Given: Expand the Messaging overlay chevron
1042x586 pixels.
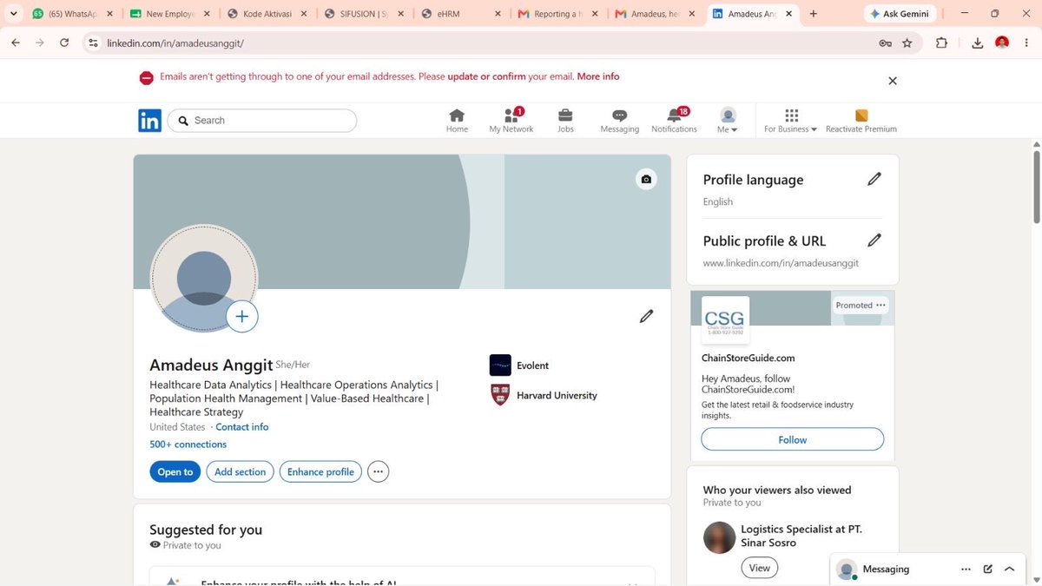Looking at the screenshot, I should 1009,570.
